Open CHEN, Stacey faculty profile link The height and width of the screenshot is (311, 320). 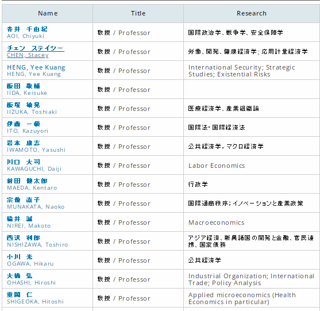(x=36, y=52)
